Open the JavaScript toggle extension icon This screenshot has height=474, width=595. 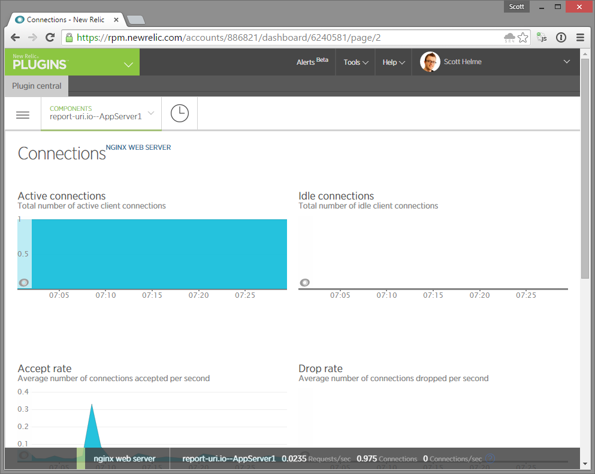point(542,37)
